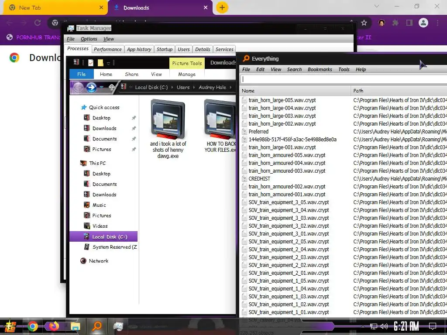Open Explorer Share ribbon tab

pos(132,74)
